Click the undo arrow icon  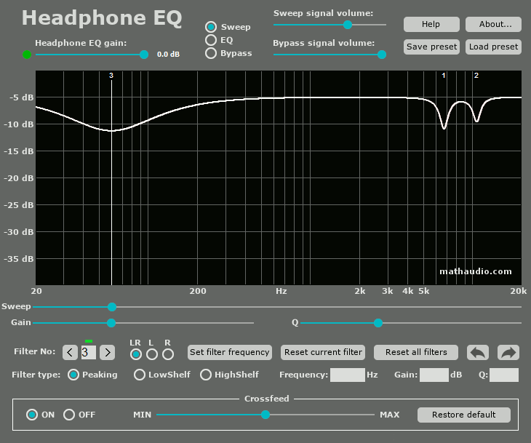tap(477, 352)
